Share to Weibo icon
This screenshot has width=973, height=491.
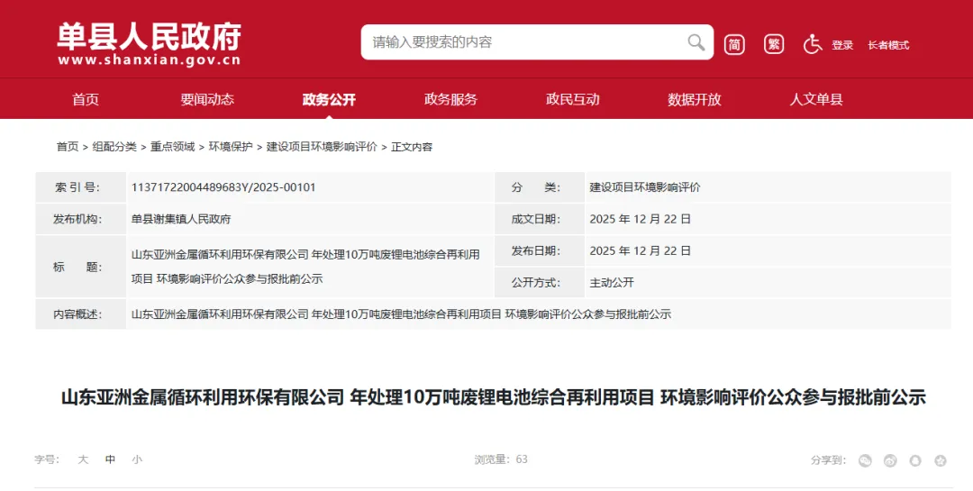[890, 460]
